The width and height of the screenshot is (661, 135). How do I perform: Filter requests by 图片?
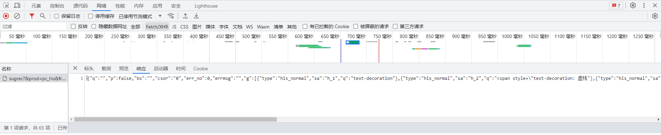click(x=197, y=26)
